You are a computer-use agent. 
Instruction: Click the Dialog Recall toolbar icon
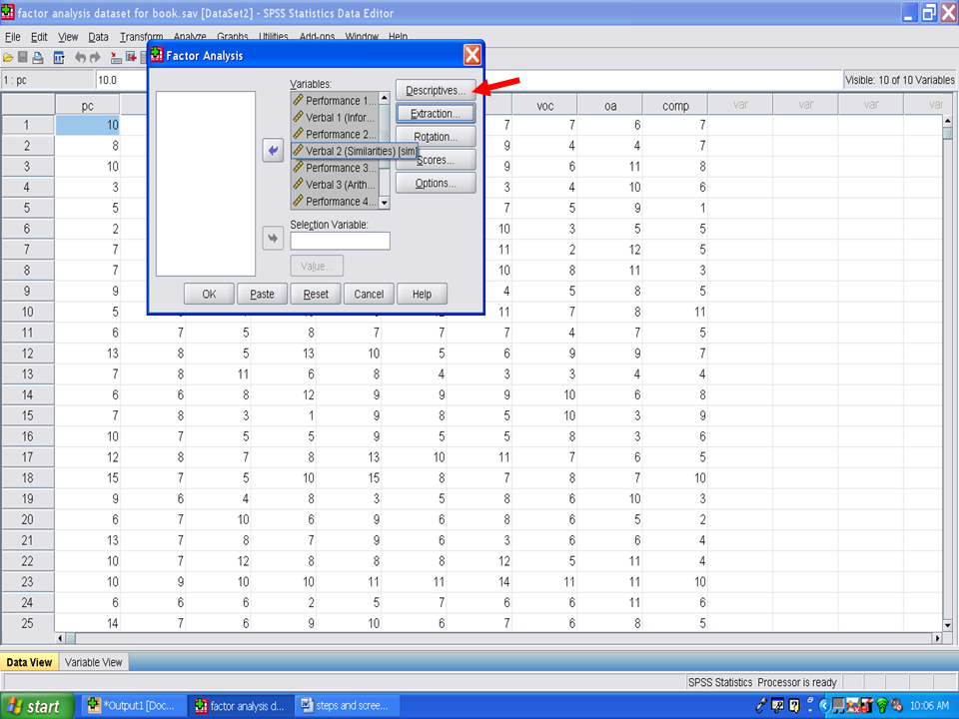[59, 57]
